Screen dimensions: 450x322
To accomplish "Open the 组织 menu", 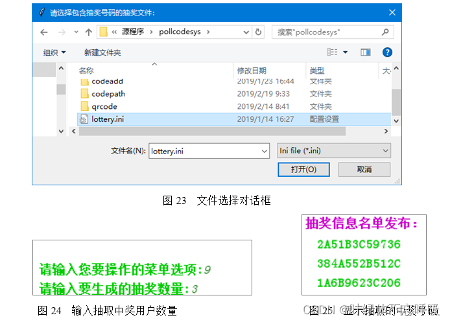I will (x=54, y=52).
